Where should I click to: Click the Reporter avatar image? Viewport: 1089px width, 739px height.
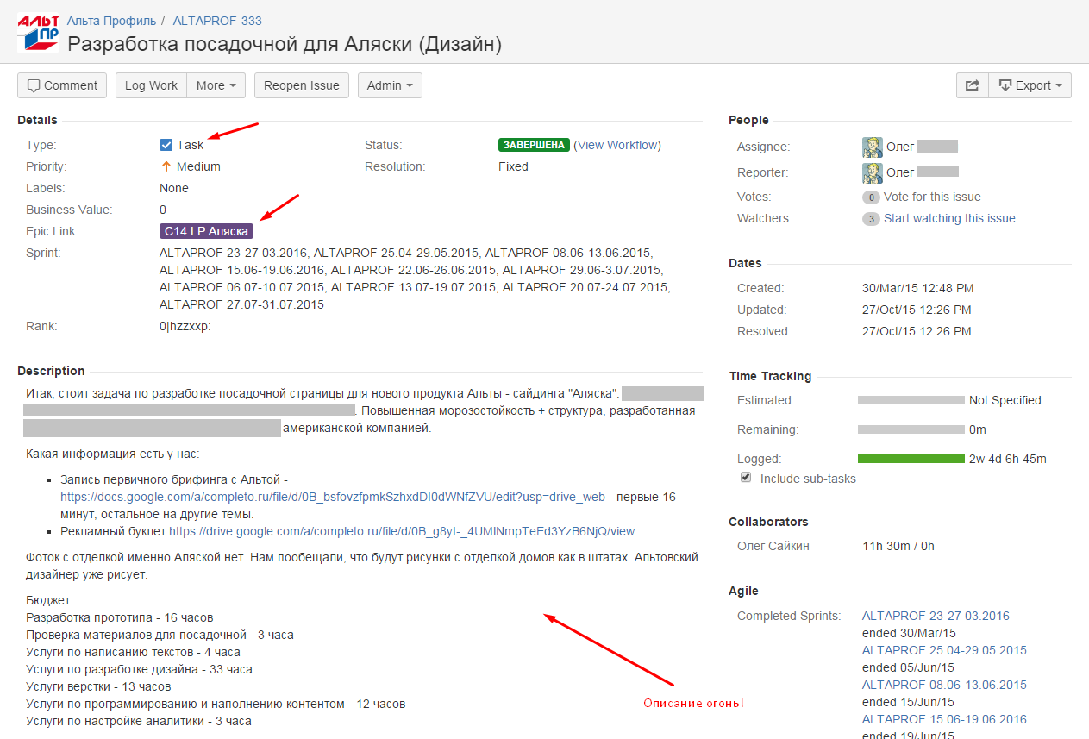click(x=873, y=173)
